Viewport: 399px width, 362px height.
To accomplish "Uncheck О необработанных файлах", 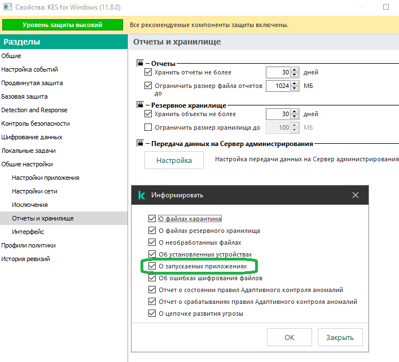I will 152,242.
